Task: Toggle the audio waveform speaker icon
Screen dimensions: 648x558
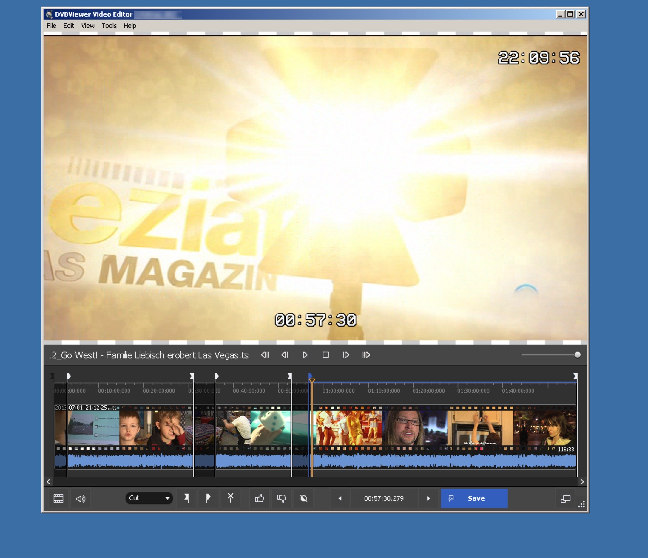Action: [x=81, y=499]
